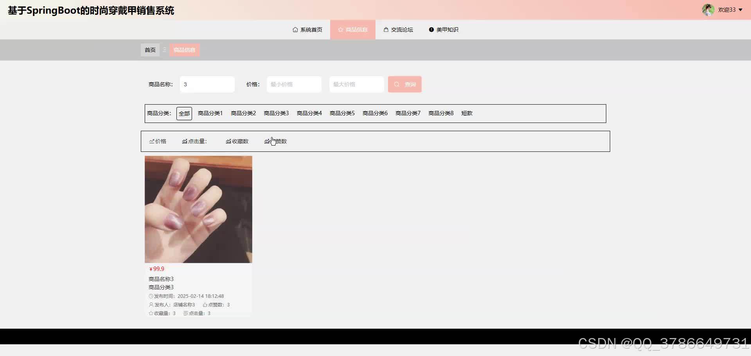Click the 2025-02-14 18:12:48 publish time
This screenshot has height=356, width=751.
coord(201,296)
